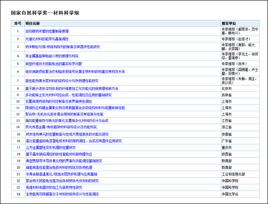The image size is (268, 204).
Task: Click project 18 link 基于晶体缺陷调控的铁性智能材料
Action: [59, 154]
